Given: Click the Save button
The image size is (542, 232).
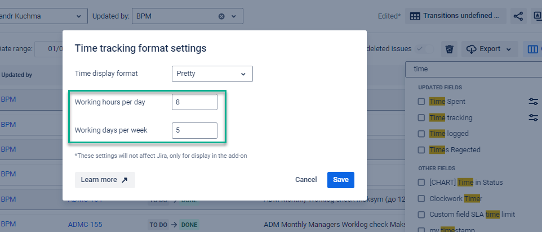Looking at the screenshot, I should 340,180.
